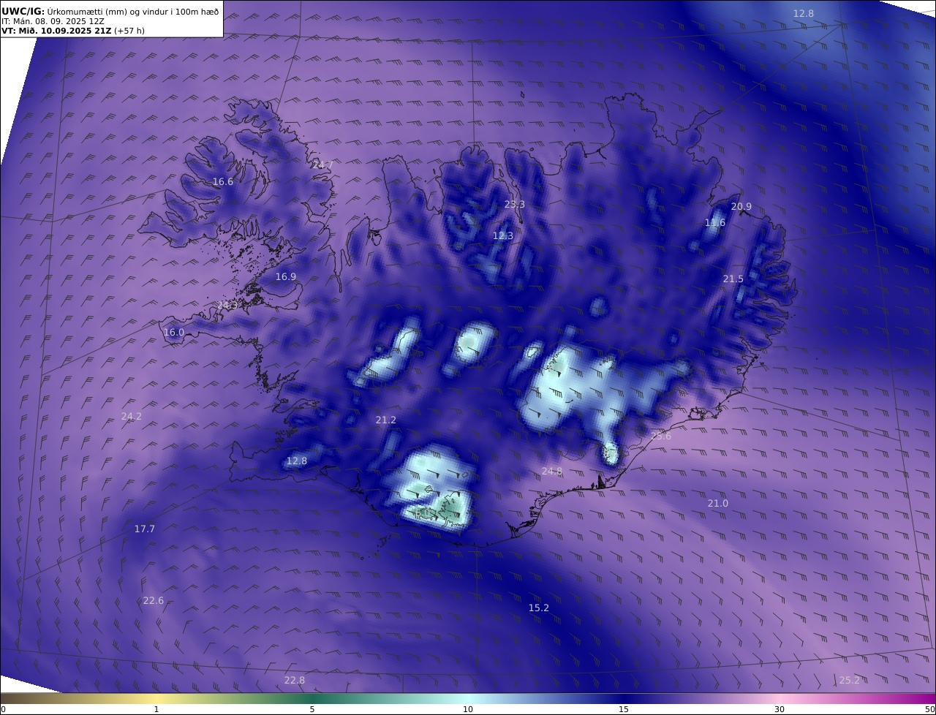Click the colorbar tick label 30

coord(780,709)
